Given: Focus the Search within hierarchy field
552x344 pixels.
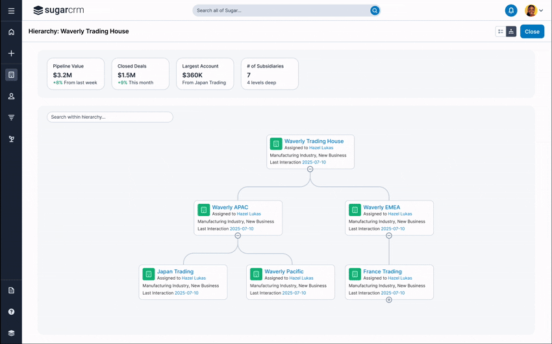Looking at the screenshot, I should pos(110,117).
